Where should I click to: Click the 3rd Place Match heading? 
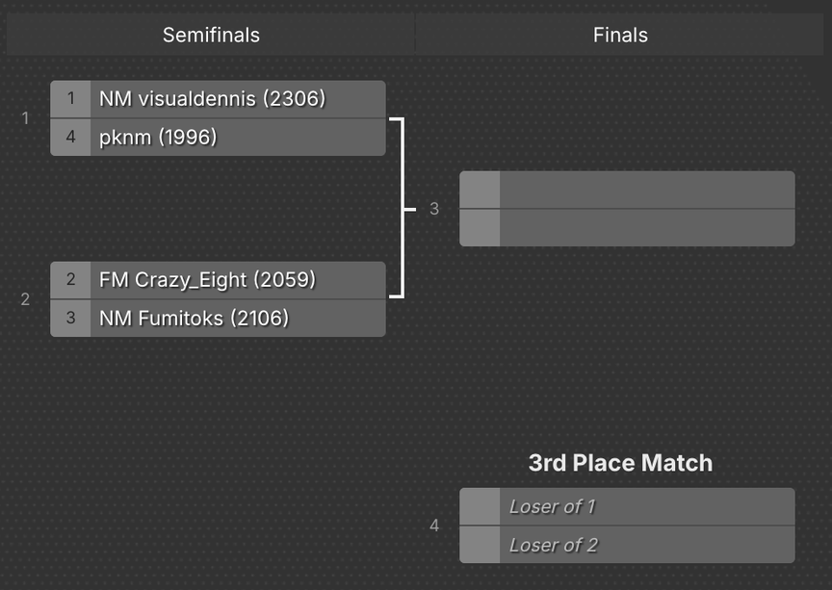click(x=620, y=463)
